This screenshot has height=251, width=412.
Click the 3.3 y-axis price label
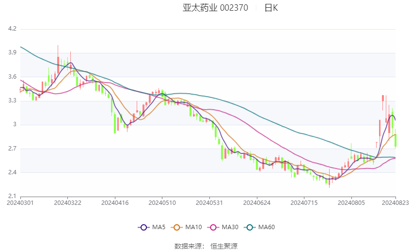12,101
